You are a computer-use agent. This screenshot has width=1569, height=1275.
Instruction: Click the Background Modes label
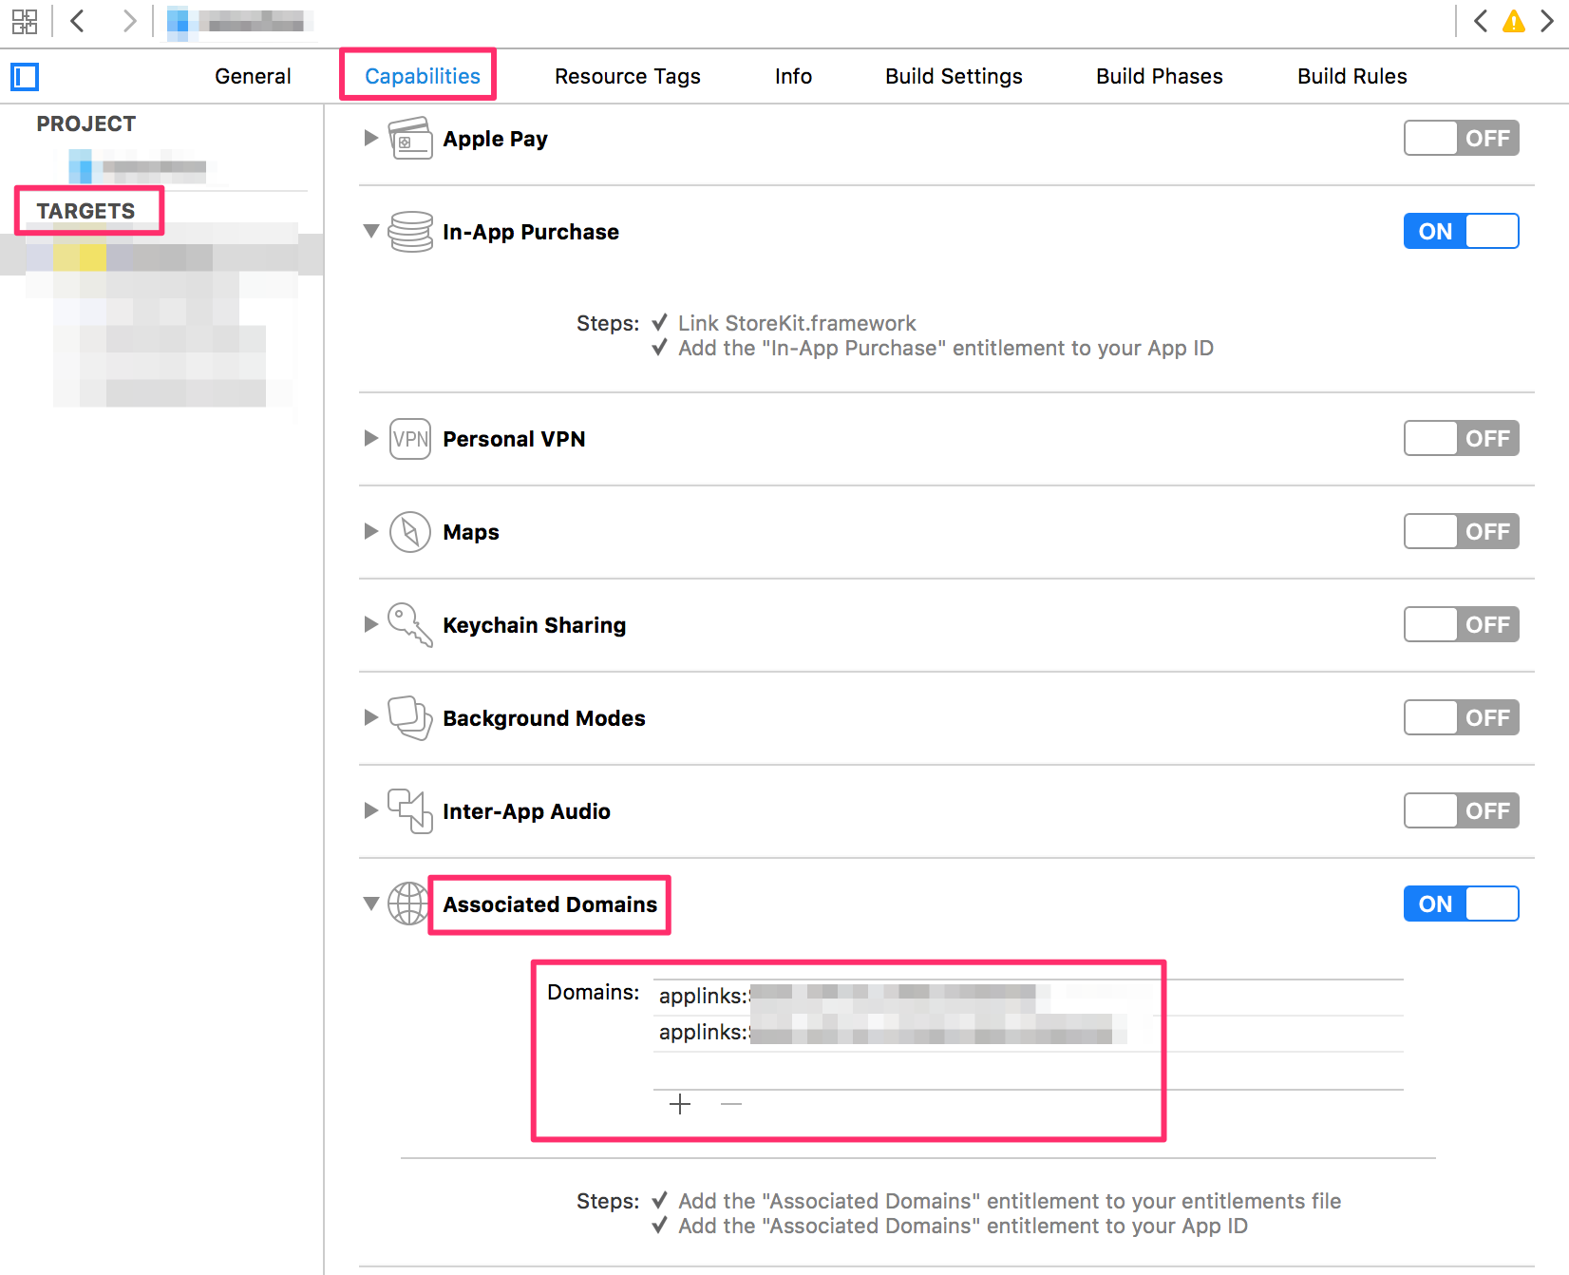tap(544, 718)
